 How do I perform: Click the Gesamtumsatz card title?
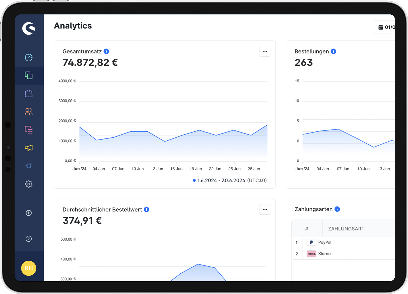82,51
